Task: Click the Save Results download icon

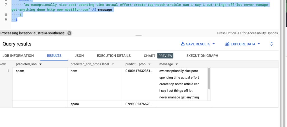Action: click(182, 44)
